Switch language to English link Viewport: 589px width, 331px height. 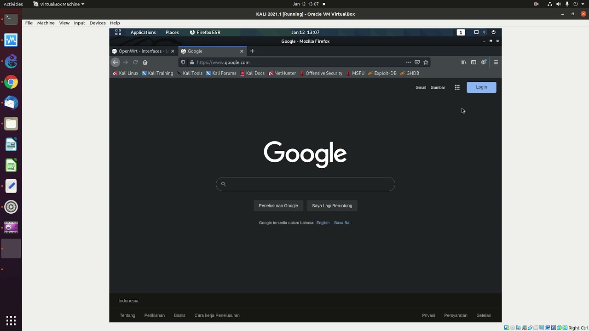(323, 223)
